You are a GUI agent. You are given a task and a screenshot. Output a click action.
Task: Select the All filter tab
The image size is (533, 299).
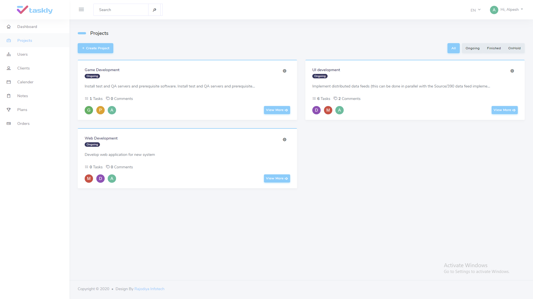[454, 48]
